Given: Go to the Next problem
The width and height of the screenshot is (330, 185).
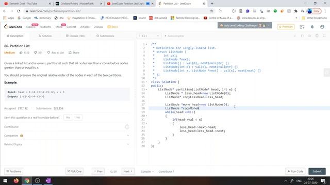Looking at the screenshot, I should pos(128,171).
